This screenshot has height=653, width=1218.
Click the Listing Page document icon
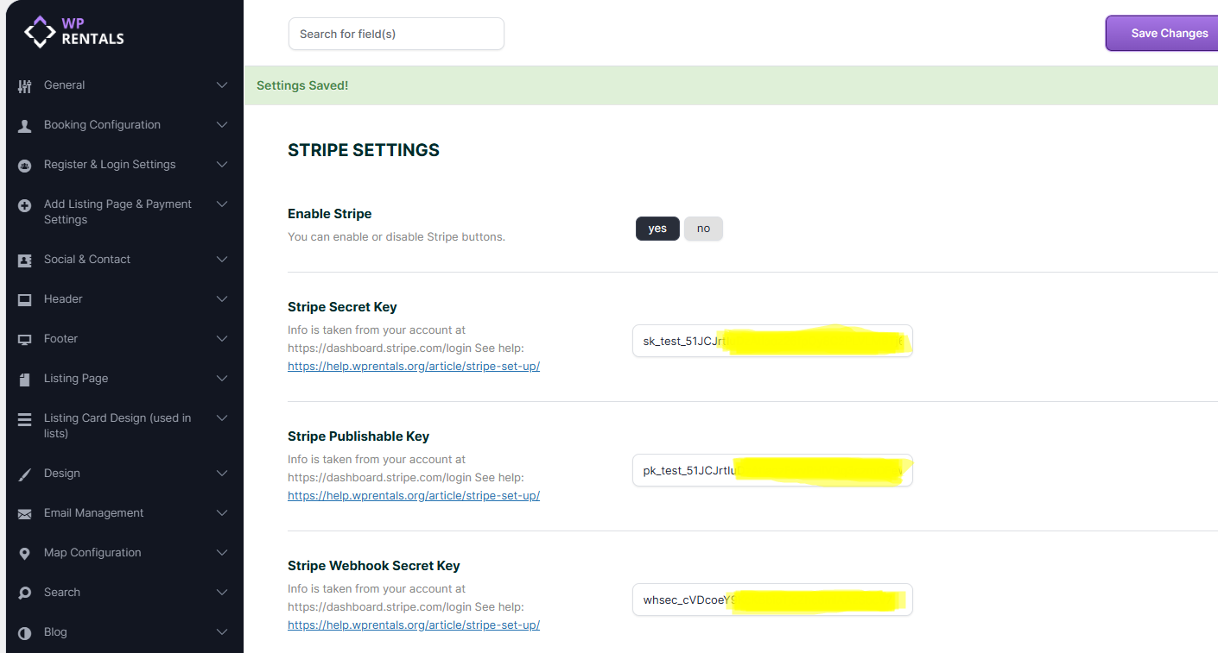click(x=25, y=380)
